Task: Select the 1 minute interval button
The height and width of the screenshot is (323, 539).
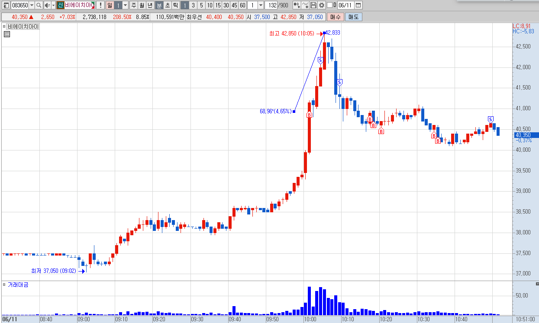Action: 184,5
